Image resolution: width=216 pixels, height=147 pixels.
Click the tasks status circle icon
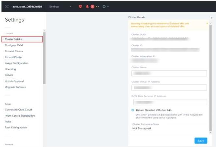click(104, 7)
